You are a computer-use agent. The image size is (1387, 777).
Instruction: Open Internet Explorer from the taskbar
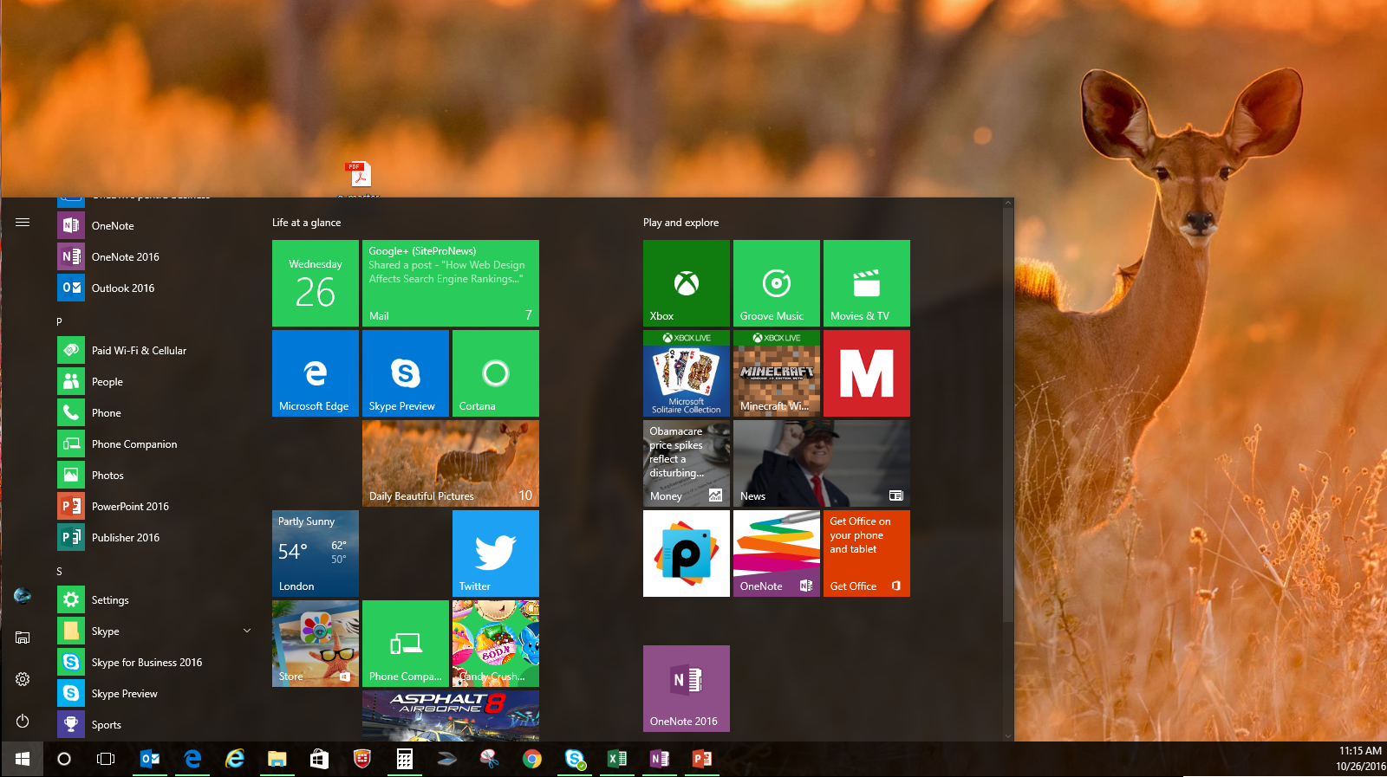[x=235, y=759]
